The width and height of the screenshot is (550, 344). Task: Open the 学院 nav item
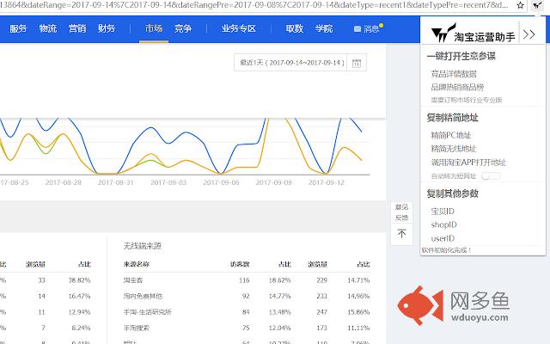coord(324,28)
